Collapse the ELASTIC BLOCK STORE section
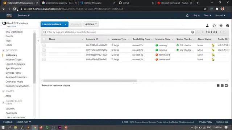 coord(3,103)
